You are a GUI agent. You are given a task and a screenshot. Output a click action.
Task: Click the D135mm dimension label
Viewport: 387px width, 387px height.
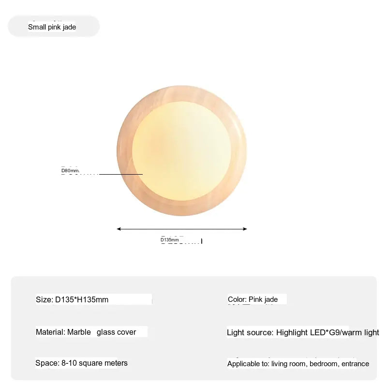[x=170, y=239]
